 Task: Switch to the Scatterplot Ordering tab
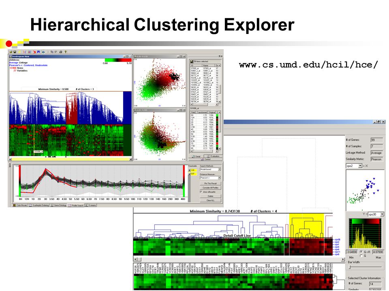click(39, 205)
